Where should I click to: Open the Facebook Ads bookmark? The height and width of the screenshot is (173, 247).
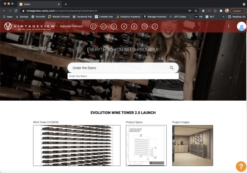pos(82,17)
